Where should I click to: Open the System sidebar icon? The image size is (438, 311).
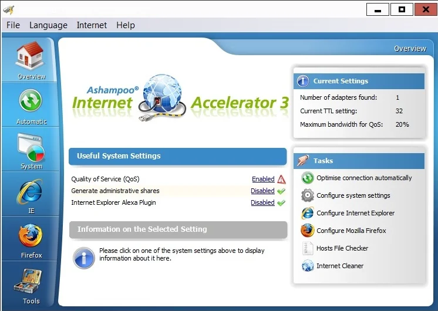coord(31,147)
